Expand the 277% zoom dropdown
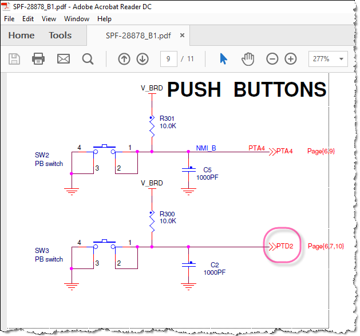The image size is (360, 336). [x=342, y=59]
